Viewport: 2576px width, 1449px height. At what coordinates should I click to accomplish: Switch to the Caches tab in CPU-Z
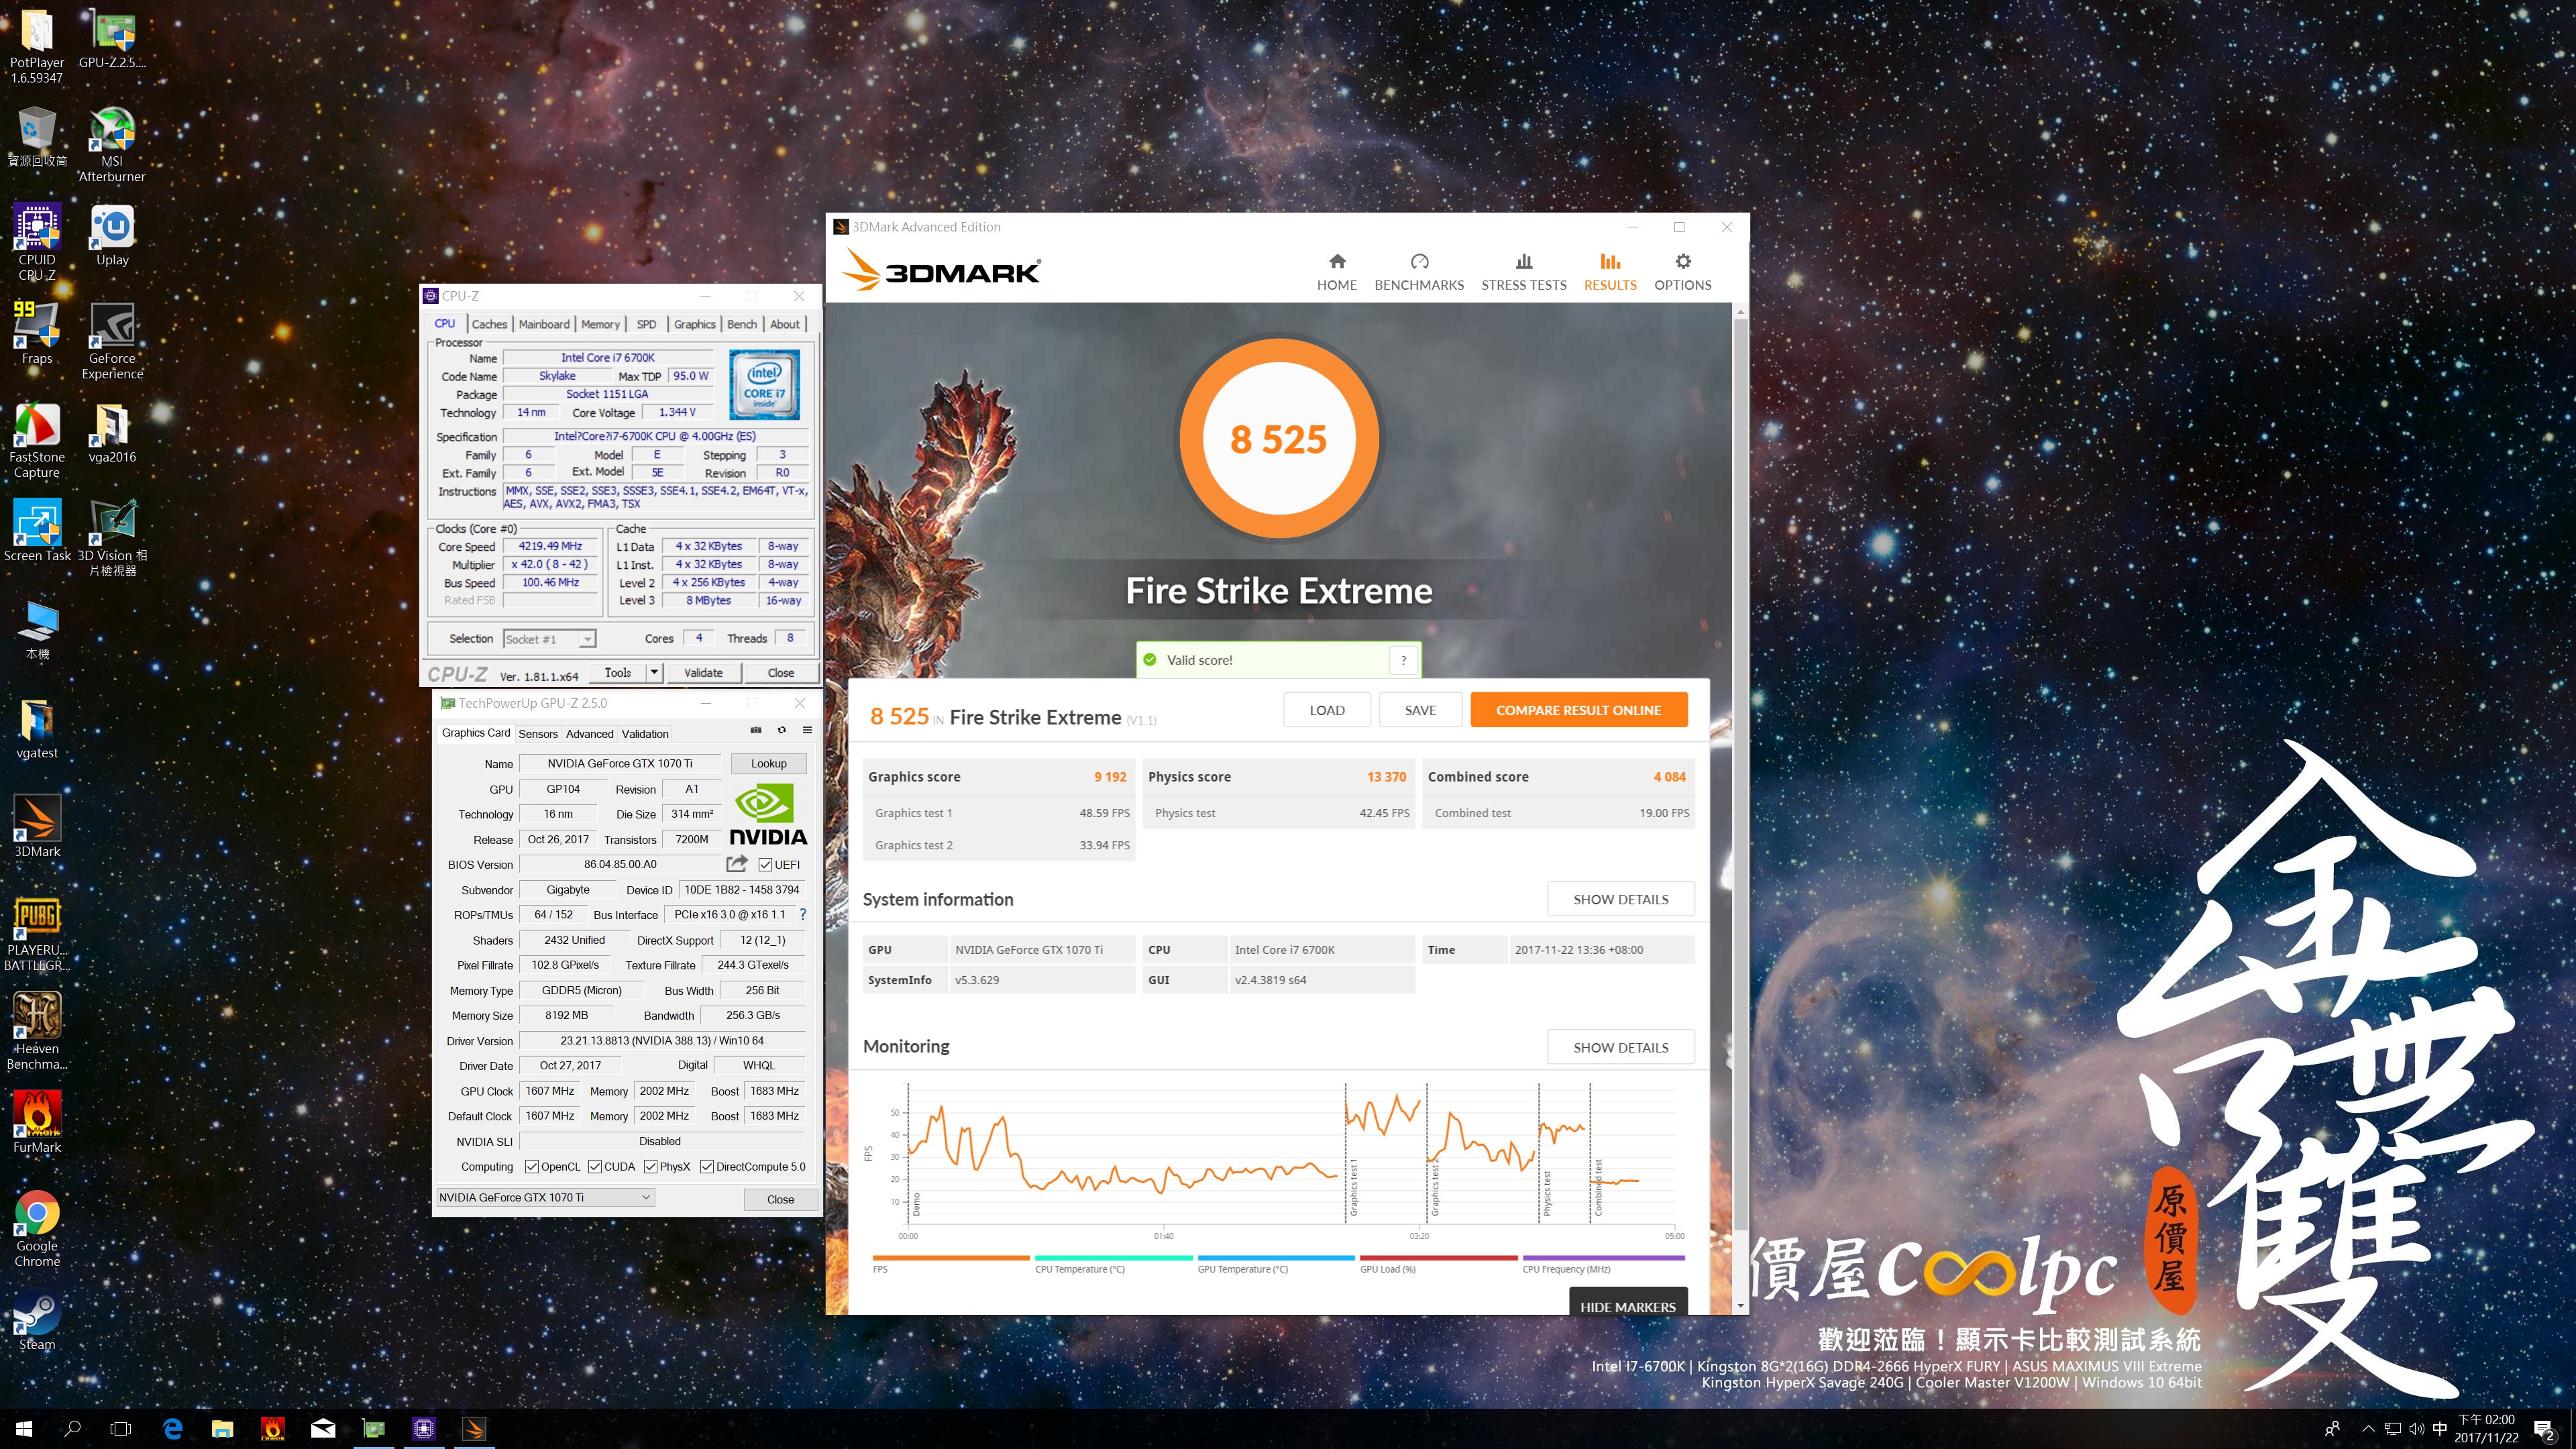pos(489,324)
